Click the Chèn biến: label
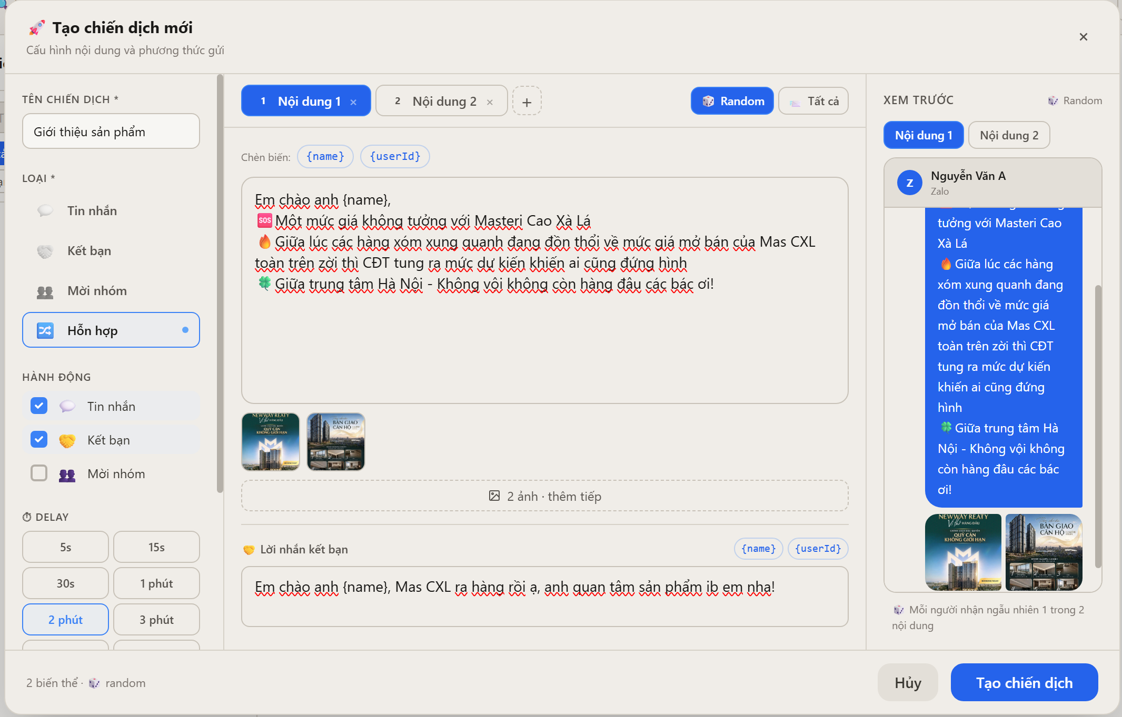 point(266,157)
